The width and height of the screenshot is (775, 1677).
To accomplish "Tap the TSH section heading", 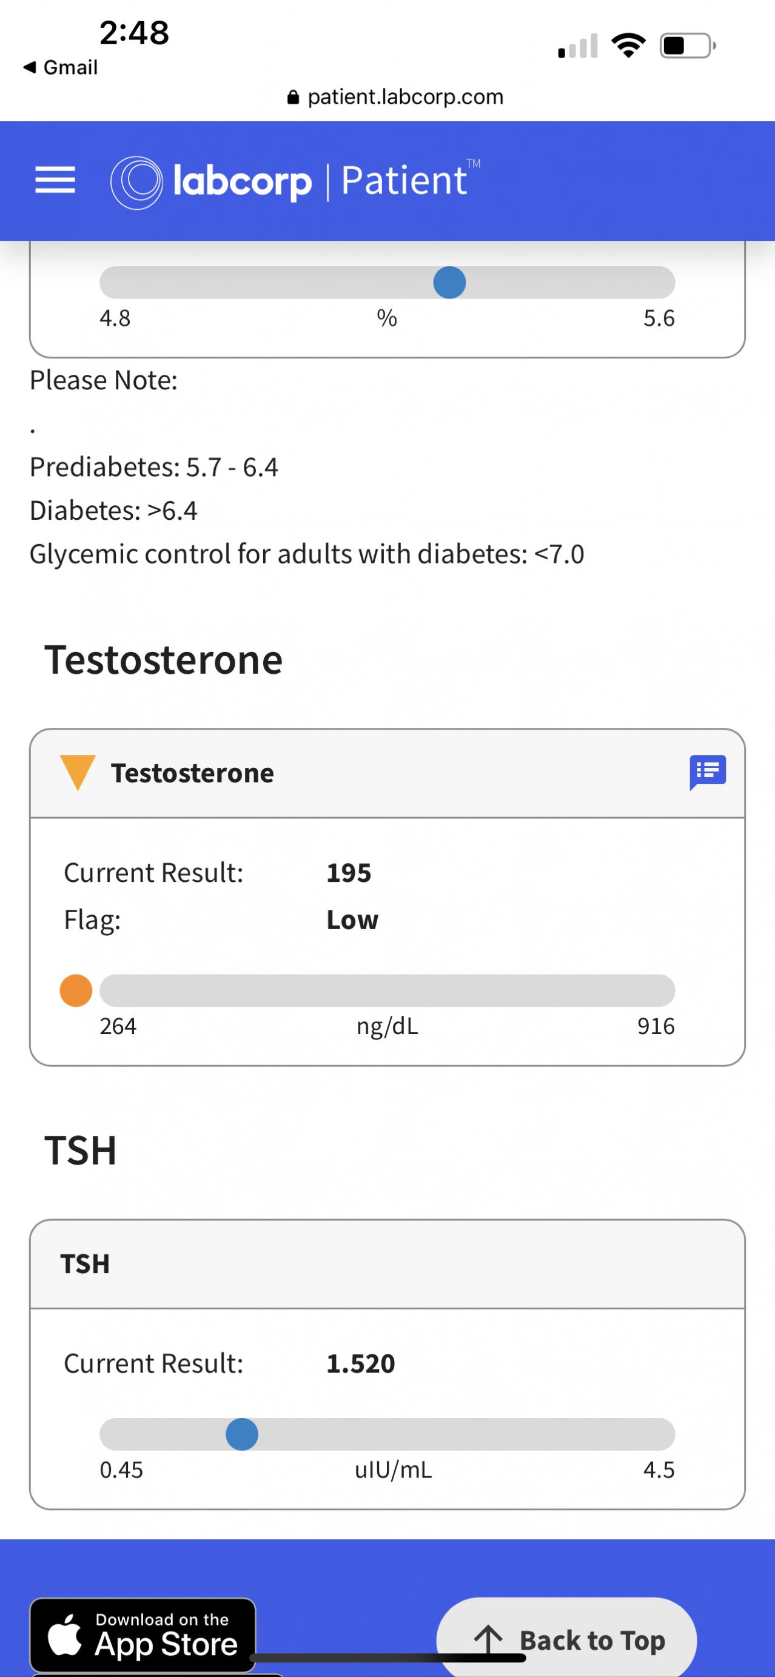I will pyautogui.click(x=81, y=1150).
